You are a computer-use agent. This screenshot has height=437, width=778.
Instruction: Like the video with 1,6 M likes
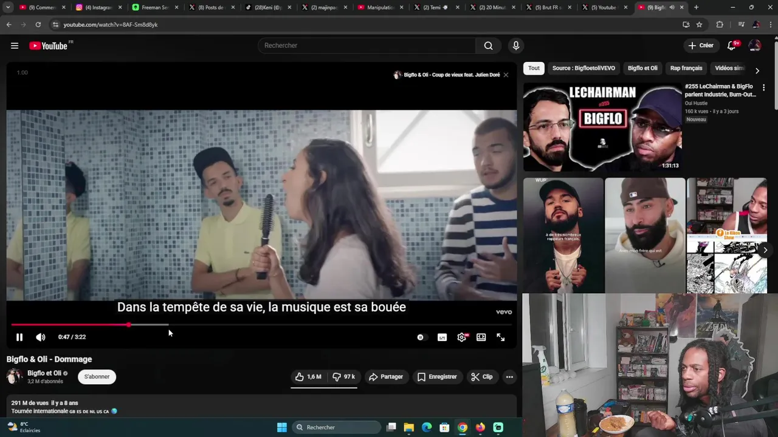coord(308,377)
